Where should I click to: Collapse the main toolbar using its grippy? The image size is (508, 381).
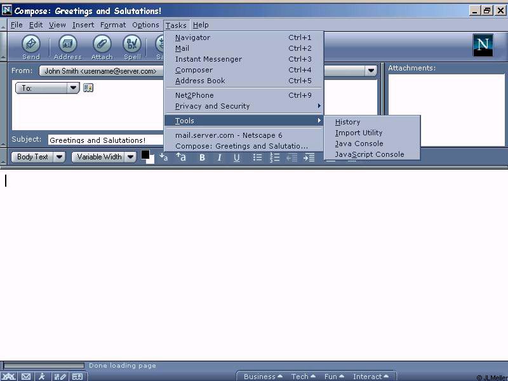[x=3, y=46]
